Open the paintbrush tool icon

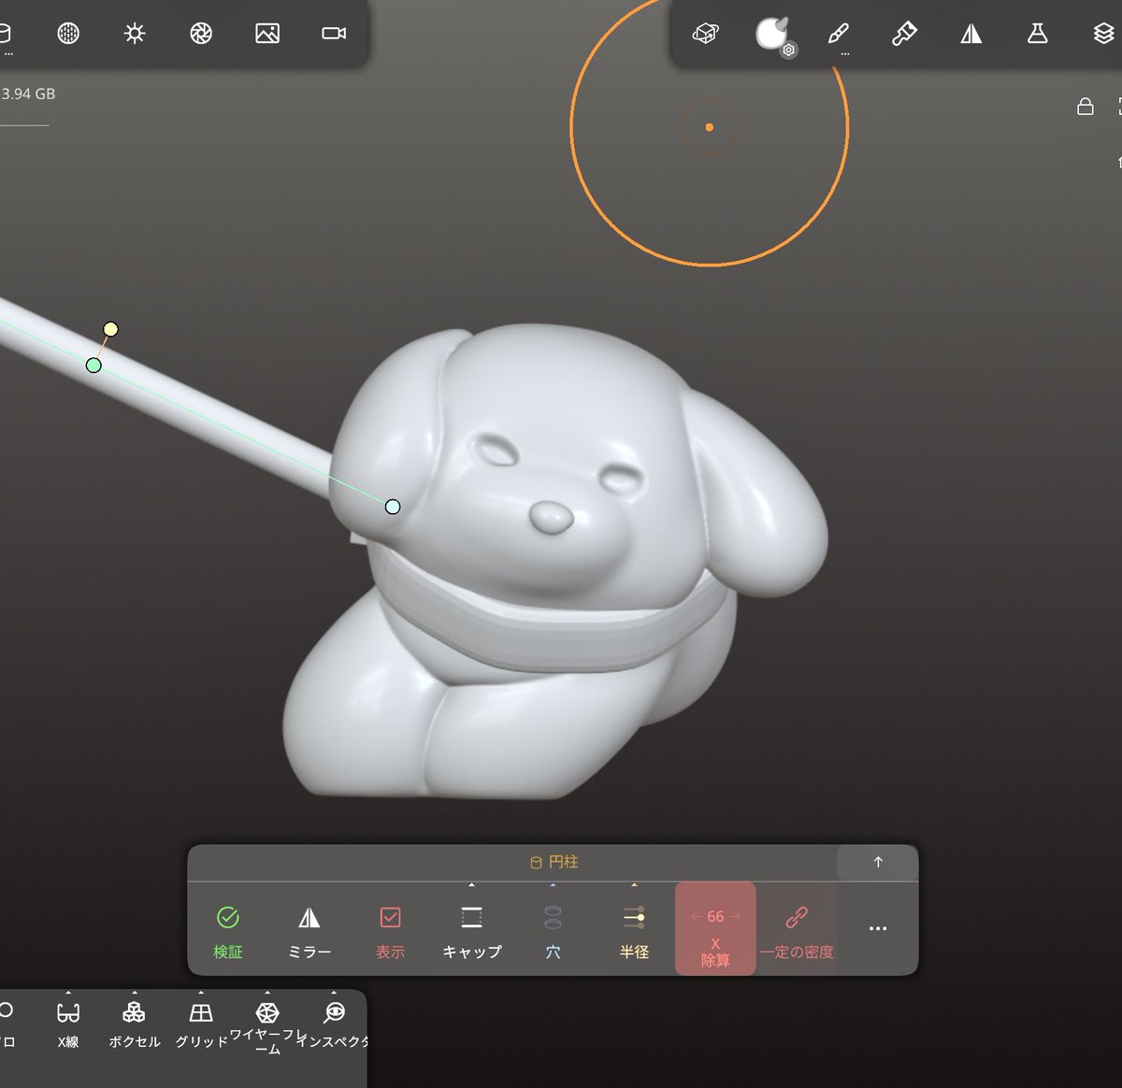click(904, 34)
